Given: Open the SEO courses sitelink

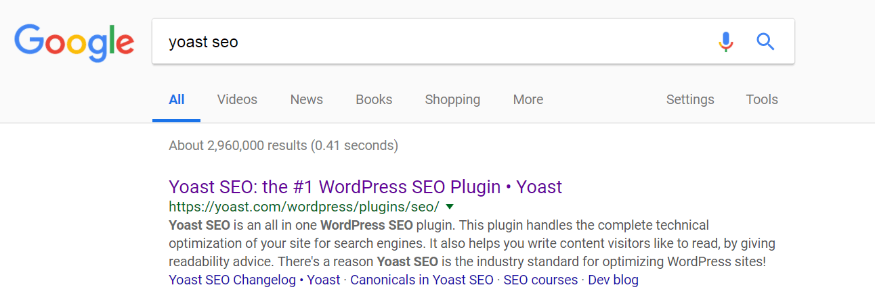Looking at the screenshot, I should (x=540, y=280).
